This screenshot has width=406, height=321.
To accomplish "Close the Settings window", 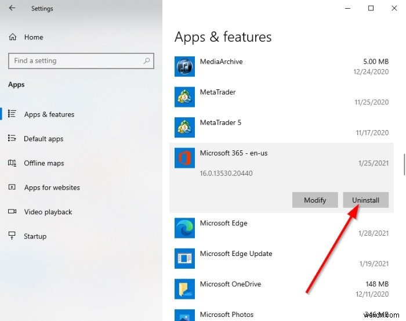I will (x=394, y=8).
